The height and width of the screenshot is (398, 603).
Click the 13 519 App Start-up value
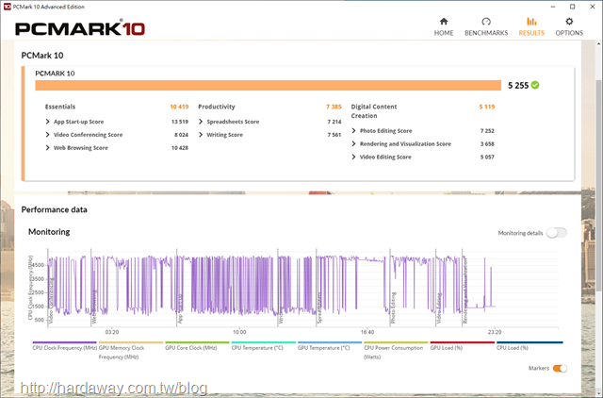point(180,122)
